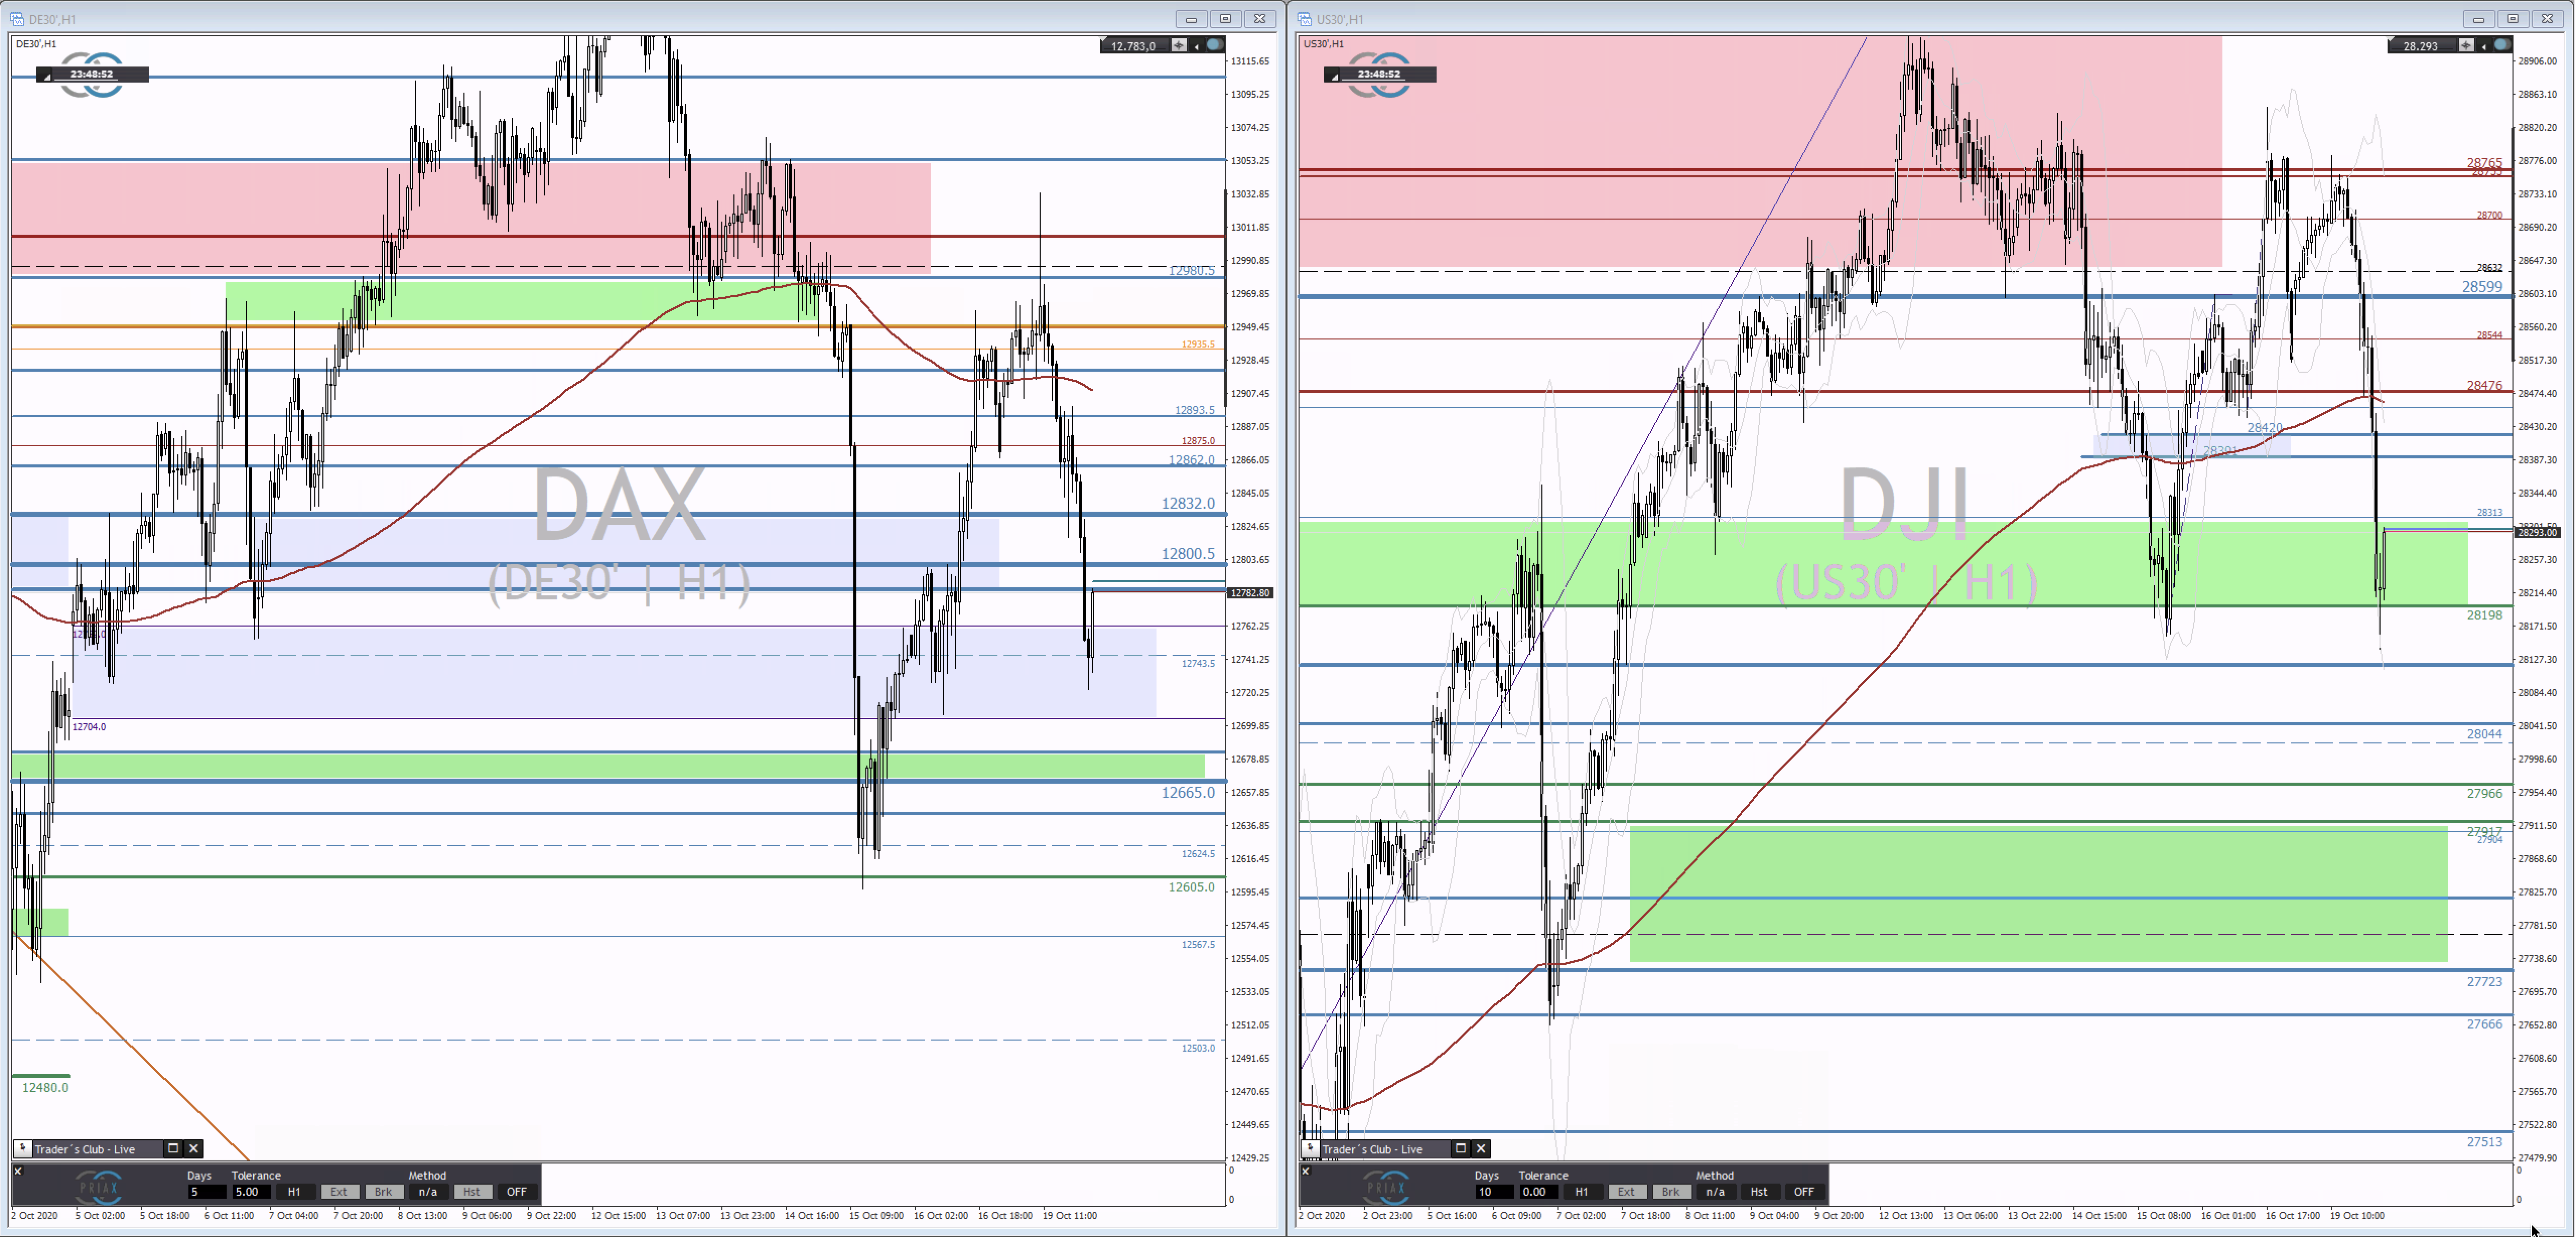
Task: Expand the US30 countdown timer corner arrow
Action: pos(1334,77)
